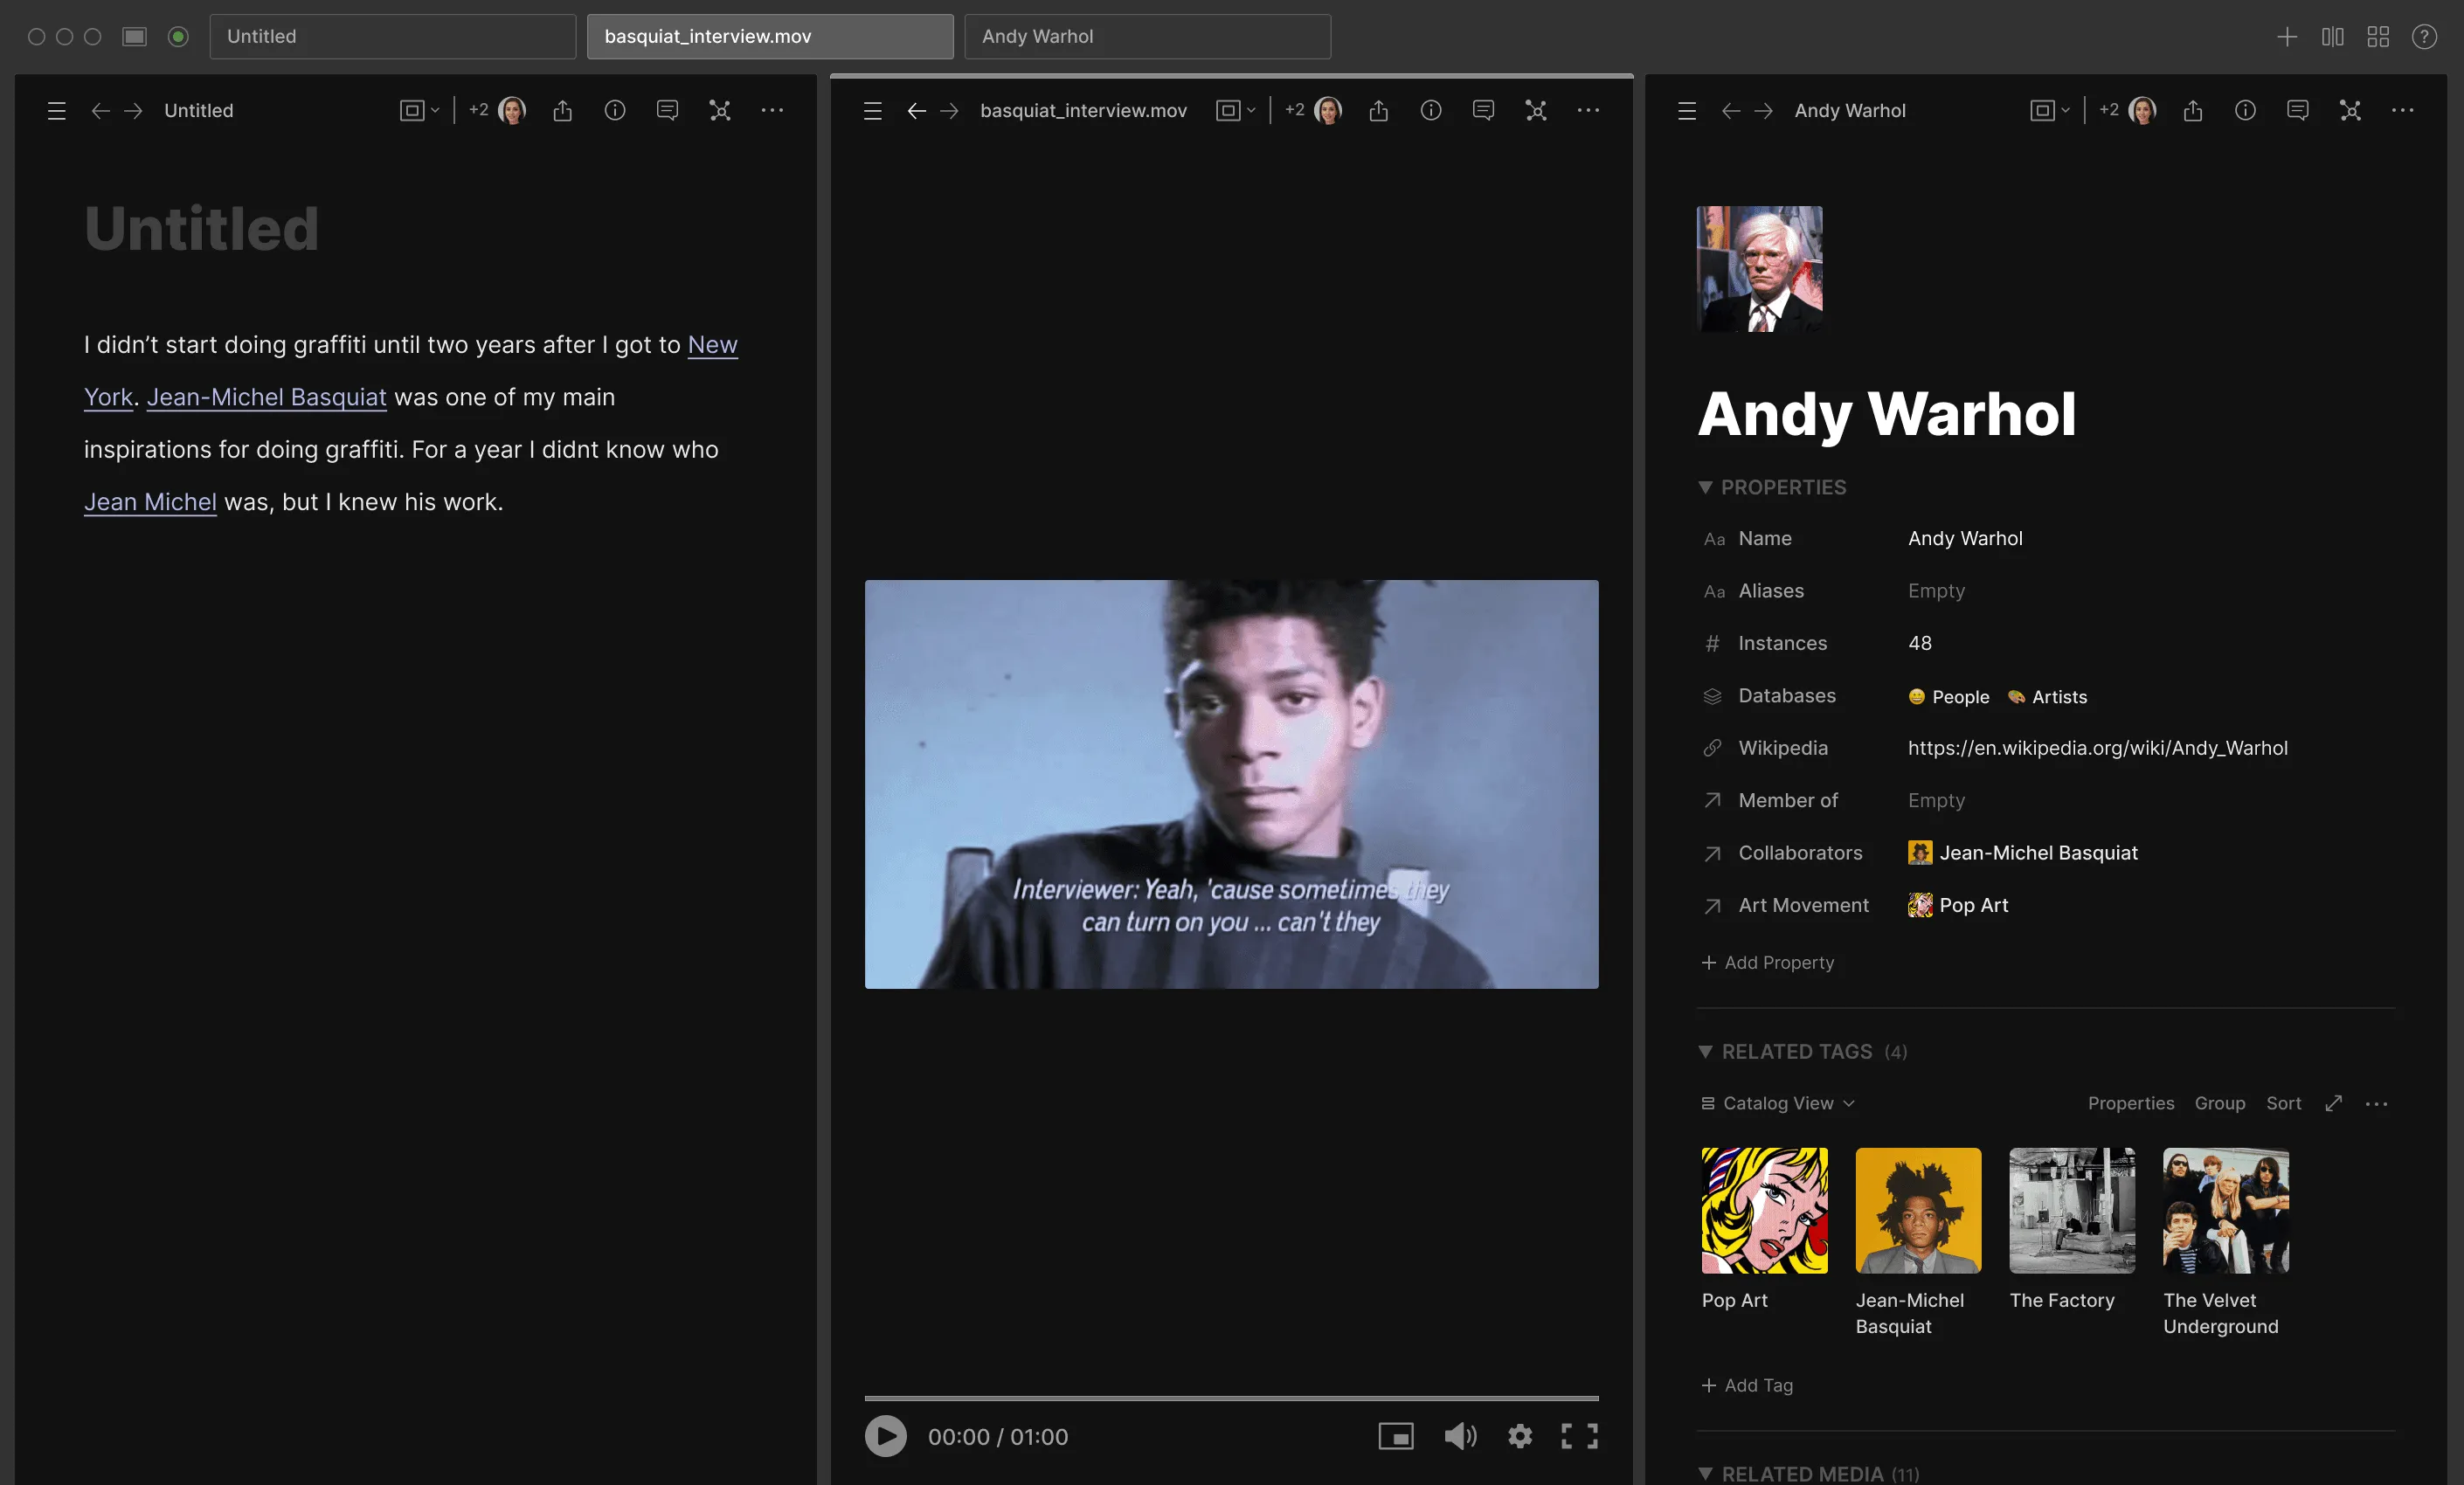Open video settings gear
Viewport: 2464px width, 1485px height.
(1520, 1436)
